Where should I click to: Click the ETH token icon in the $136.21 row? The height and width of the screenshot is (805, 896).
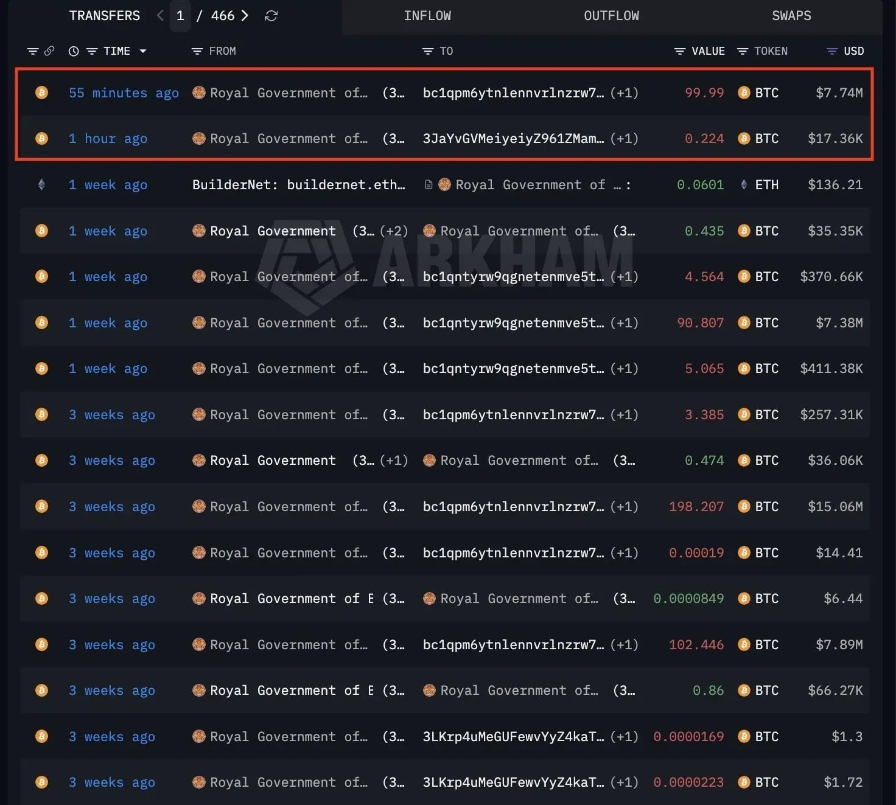(744, 184)
